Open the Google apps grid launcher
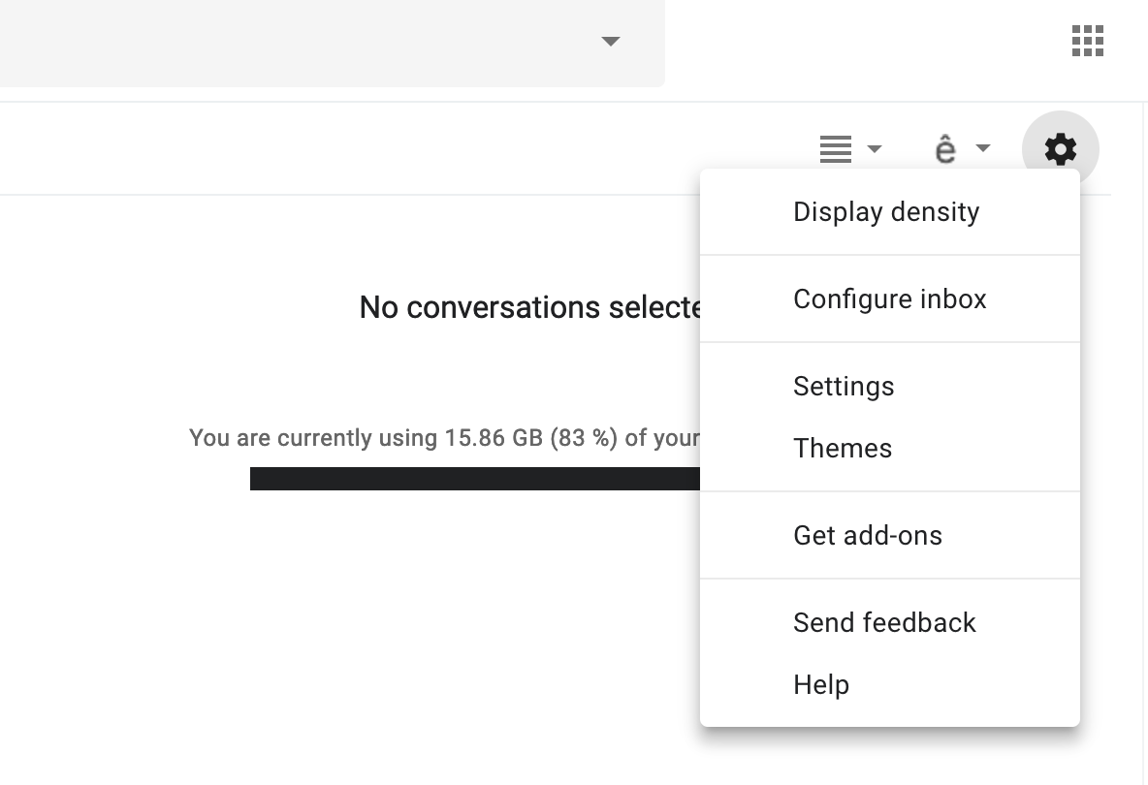 pyautogui.click(x=1087, y=42)
